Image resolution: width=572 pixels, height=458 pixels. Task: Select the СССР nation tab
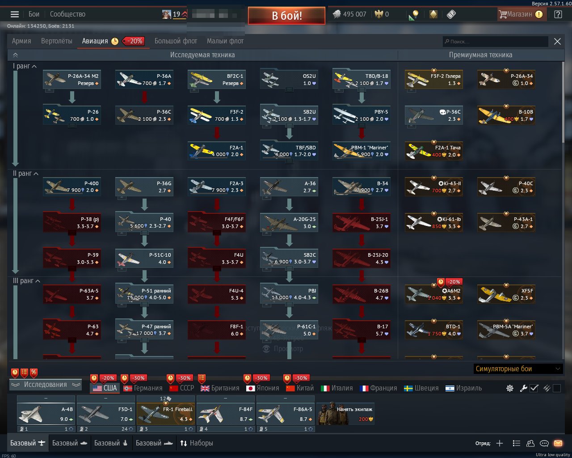[182, 388]
